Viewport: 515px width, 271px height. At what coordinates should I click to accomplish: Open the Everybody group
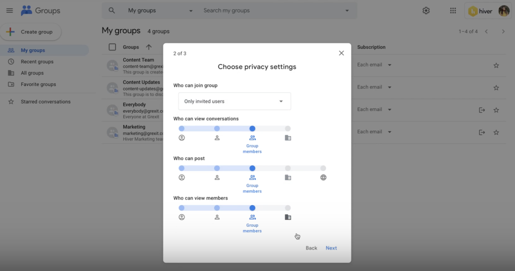click(x=134, y=105)
